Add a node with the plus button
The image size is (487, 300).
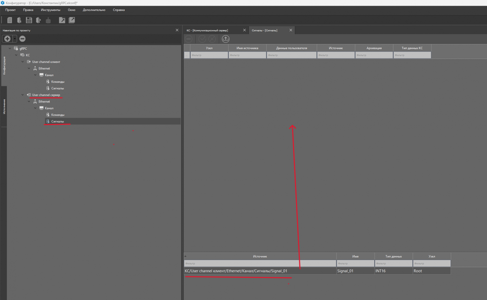[7, 39]
